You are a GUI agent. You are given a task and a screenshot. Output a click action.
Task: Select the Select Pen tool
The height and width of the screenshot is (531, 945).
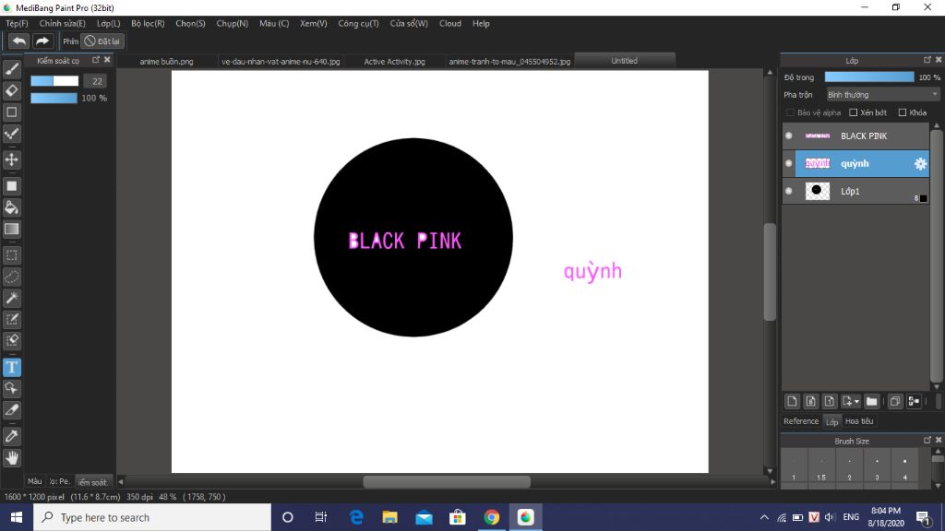[x=11, y=319]
